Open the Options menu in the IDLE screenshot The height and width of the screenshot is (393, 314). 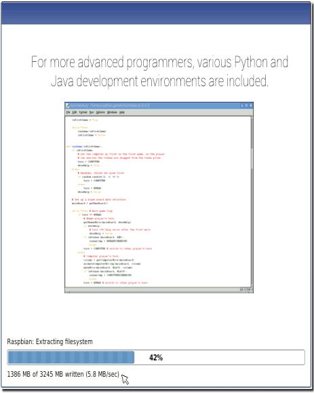point(100,112)
